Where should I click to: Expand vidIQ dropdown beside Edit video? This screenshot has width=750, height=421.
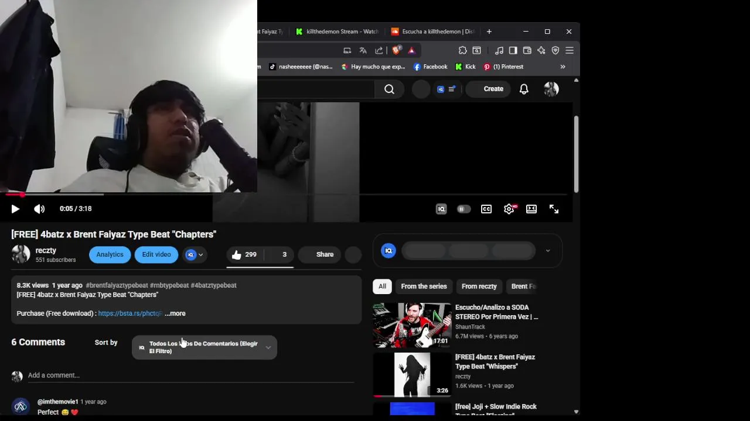click(x=194, y=254)
